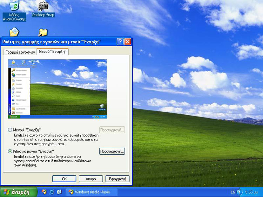This screenshot has width=263, height=197.
Task: Close the taskbar properties dialog
Action: [128, 42]
